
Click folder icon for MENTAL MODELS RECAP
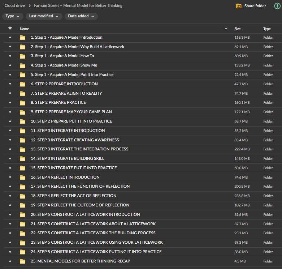tap(23, 261)
